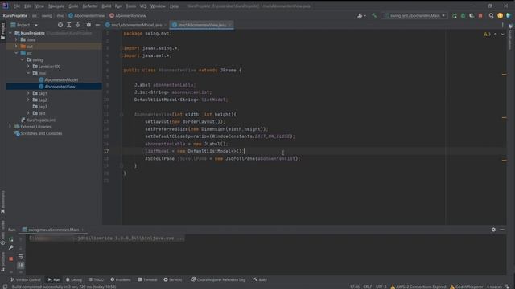515x289 pixels.
Task: Collapse the KursProjekte root node
Action: [x=10, y=33]
